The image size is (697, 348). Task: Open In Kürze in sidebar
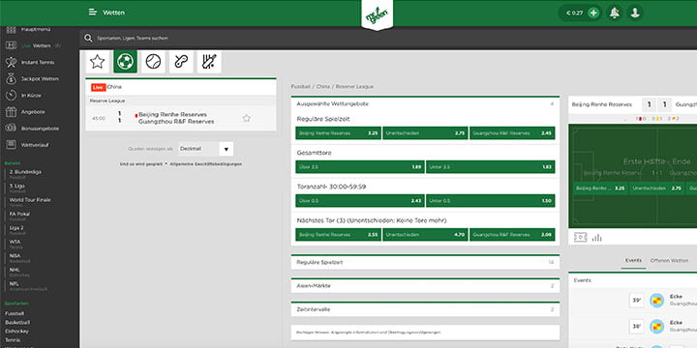coord(31,95)
